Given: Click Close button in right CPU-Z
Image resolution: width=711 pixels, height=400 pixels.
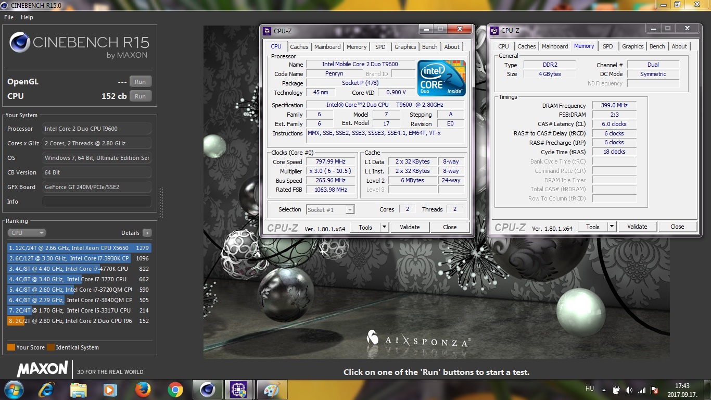Looking at the screenshot, I should 677,227.
